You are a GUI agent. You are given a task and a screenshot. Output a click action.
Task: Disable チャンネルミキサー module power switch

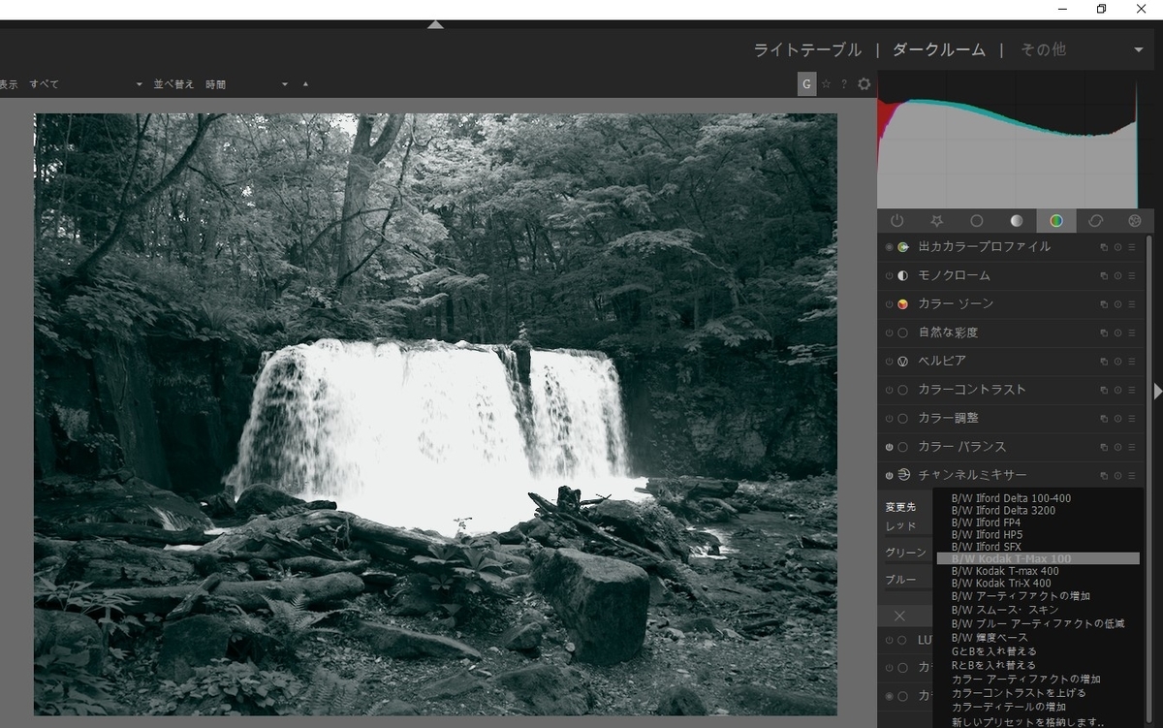889,476
